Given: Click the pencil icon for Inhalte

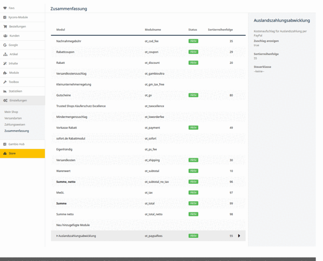Looking at the screenshot, I should click(5, 63).
